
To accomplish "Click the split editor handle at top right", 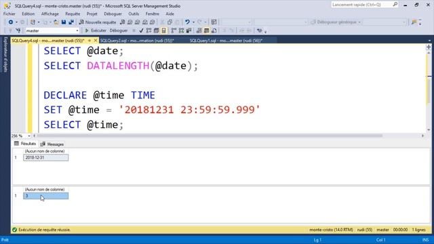I will click(429, 47).
